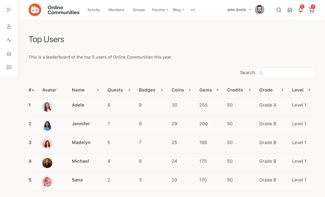Viewport: 325px width, 197px height.
Task: Open the three-dots more menu
Action: 193,10
